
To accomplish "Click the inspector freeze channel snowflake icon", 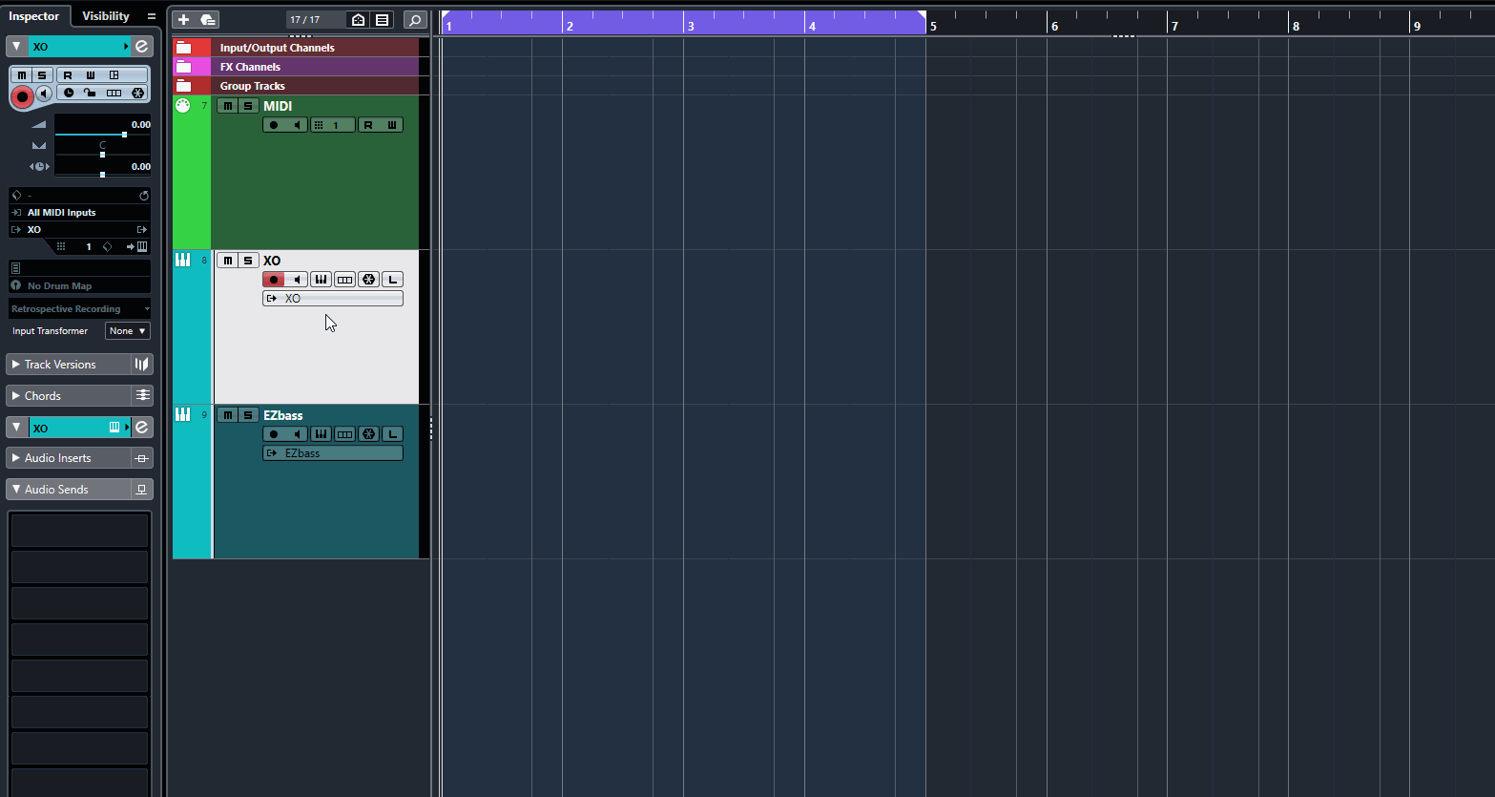I will pyautogui.click(x=138, y=93).
